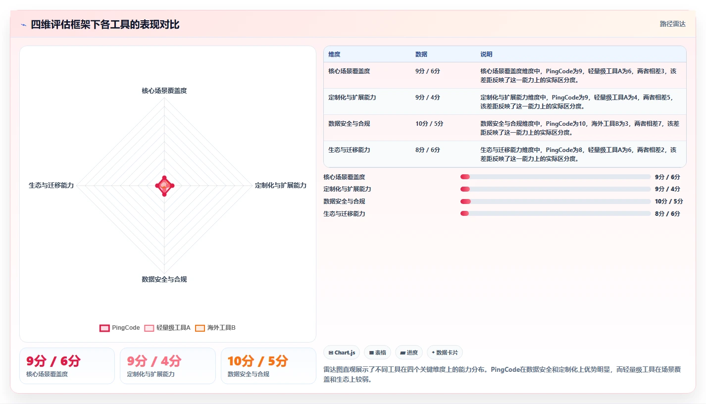
Task: Click the 定制化与扩展能力 axis label on the radar
Action: (281, 185)
